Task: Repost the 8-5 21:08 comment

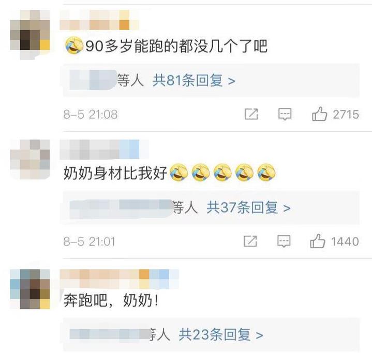Action: pos(251,114)
